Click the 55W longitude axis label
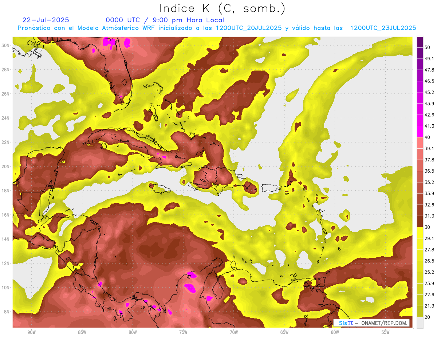This screenshot has height=337, width=437. (x=386, y=332)
